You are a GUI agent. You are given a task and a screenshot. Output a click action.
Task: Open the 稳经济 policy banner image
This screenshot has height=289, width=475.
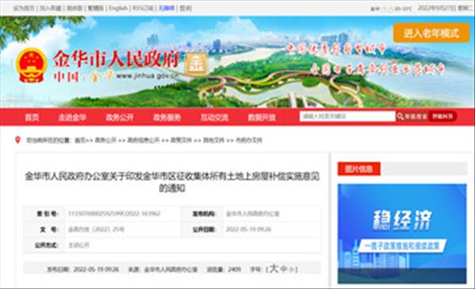pos(402,234)
